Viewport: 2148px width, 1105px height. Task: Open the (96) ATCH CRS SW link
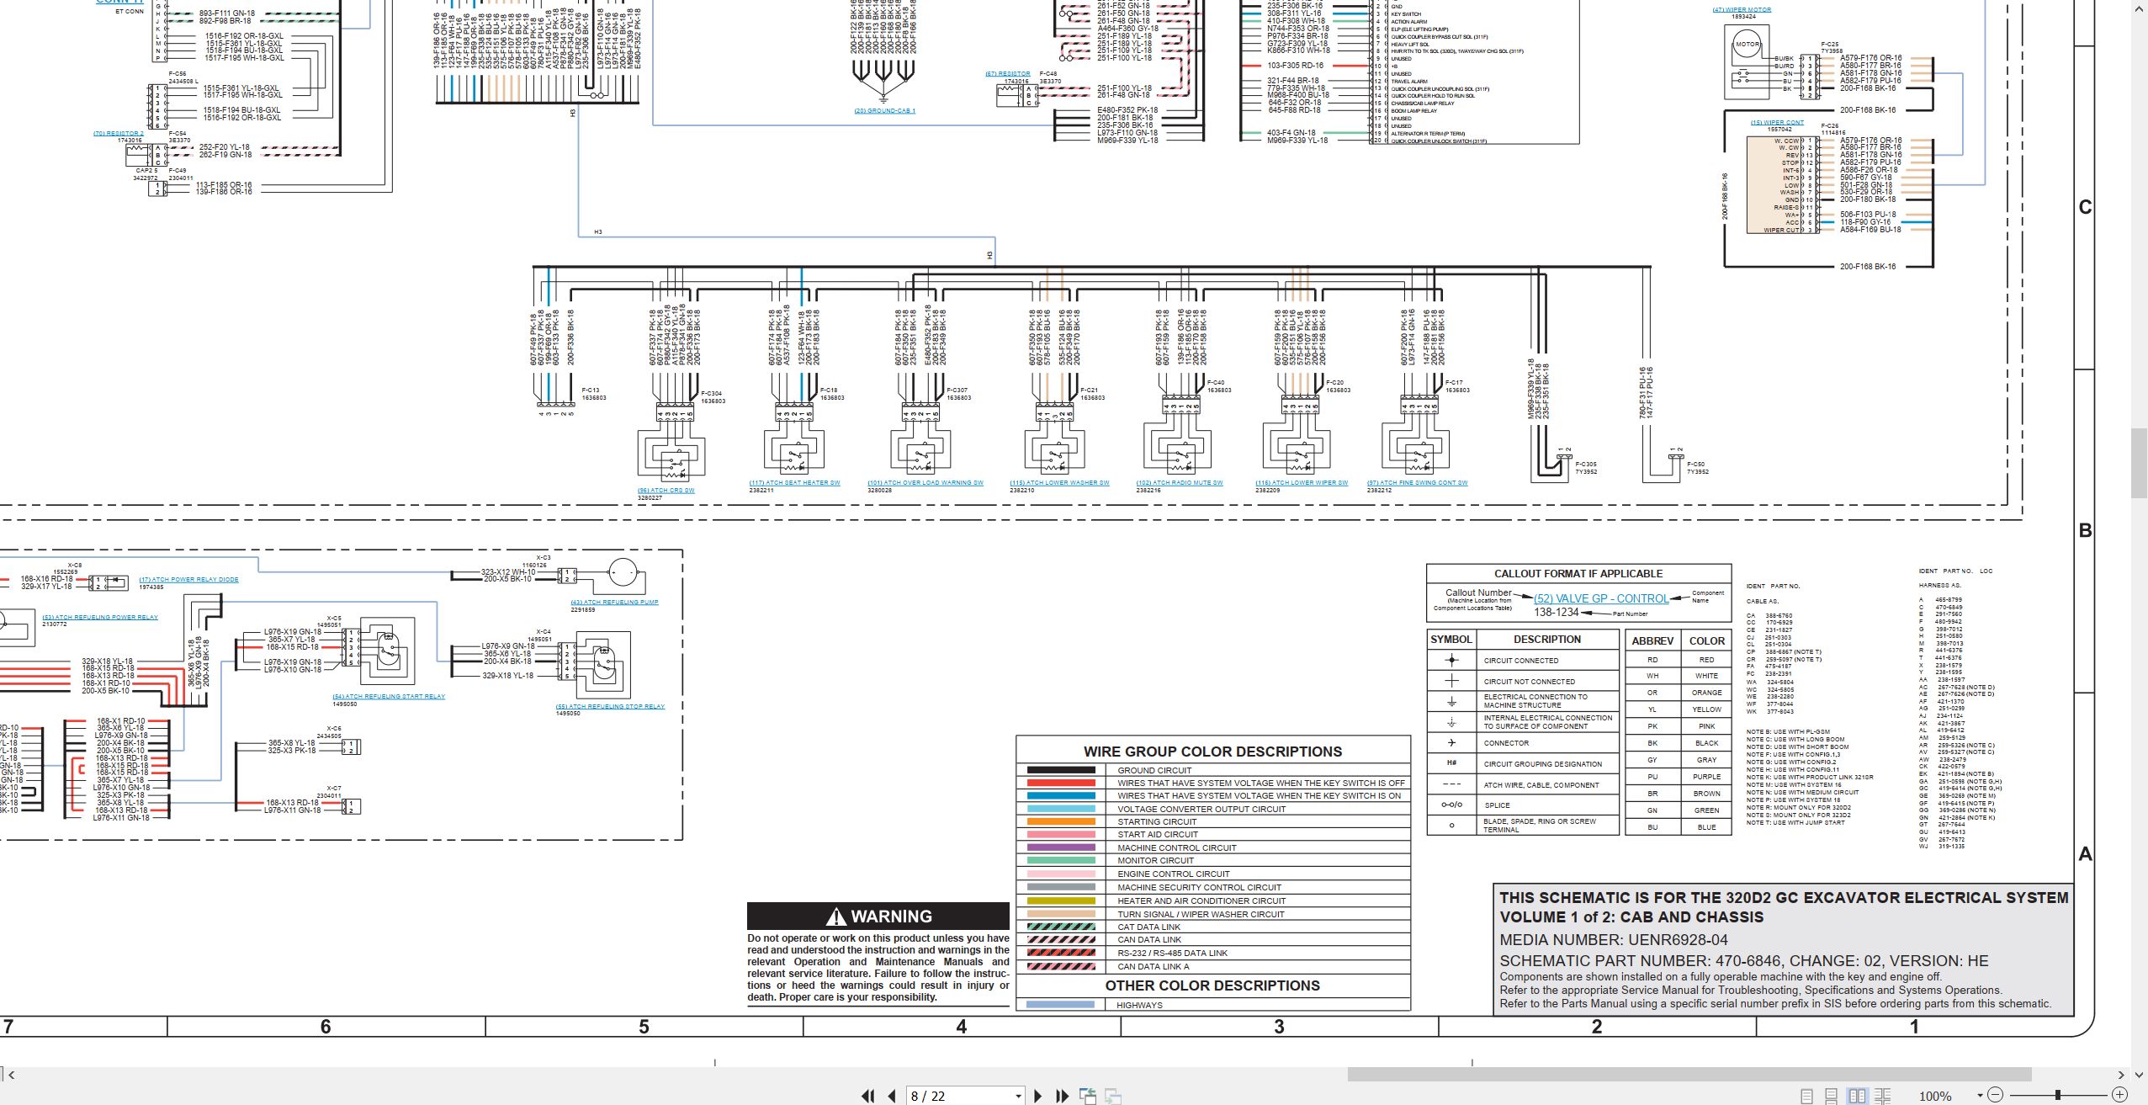pyautogui.click(x=666, y=491)
